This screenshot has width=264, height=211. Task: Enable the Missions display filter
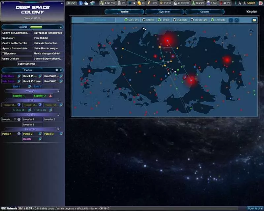(126, 20)
